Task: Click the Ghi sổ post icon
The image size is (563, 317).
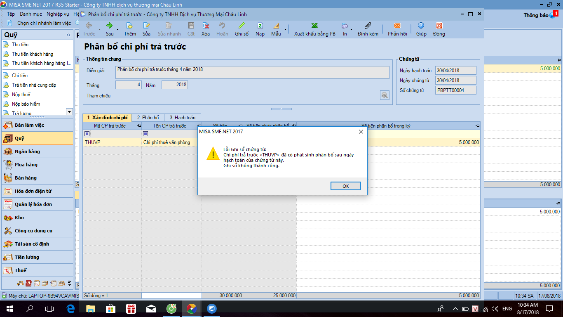Action: 242,26
